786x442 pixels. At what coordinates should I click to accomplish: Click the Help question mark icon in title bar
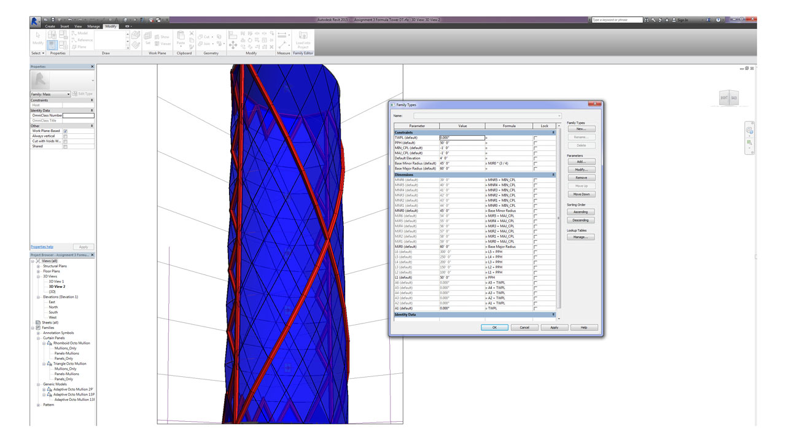coord(718,20)
